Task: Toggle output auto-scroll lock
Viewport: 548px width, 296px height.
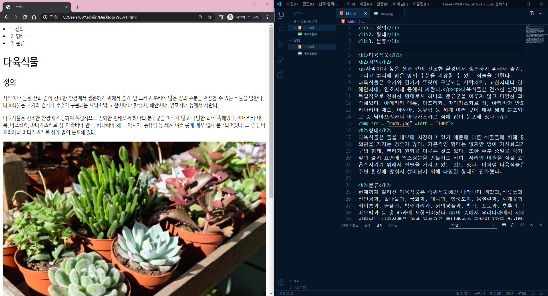Action: pos(513,225)
